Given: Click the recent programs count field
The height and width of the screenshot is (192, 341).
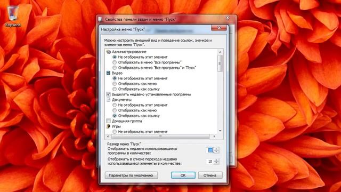Looking at the screenshot, I should point(210,150).
